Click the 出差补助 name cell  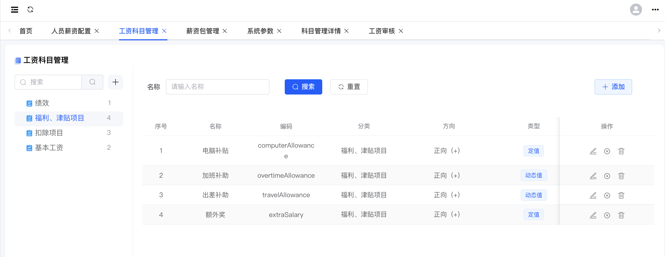coord(215,195)
